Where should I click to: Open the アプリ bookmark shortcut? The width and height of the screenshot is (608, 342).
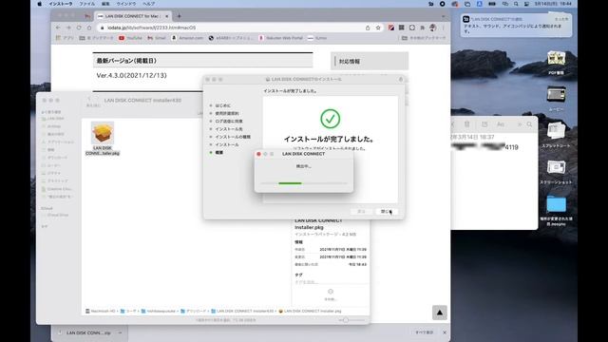click(x=65, y=38)
